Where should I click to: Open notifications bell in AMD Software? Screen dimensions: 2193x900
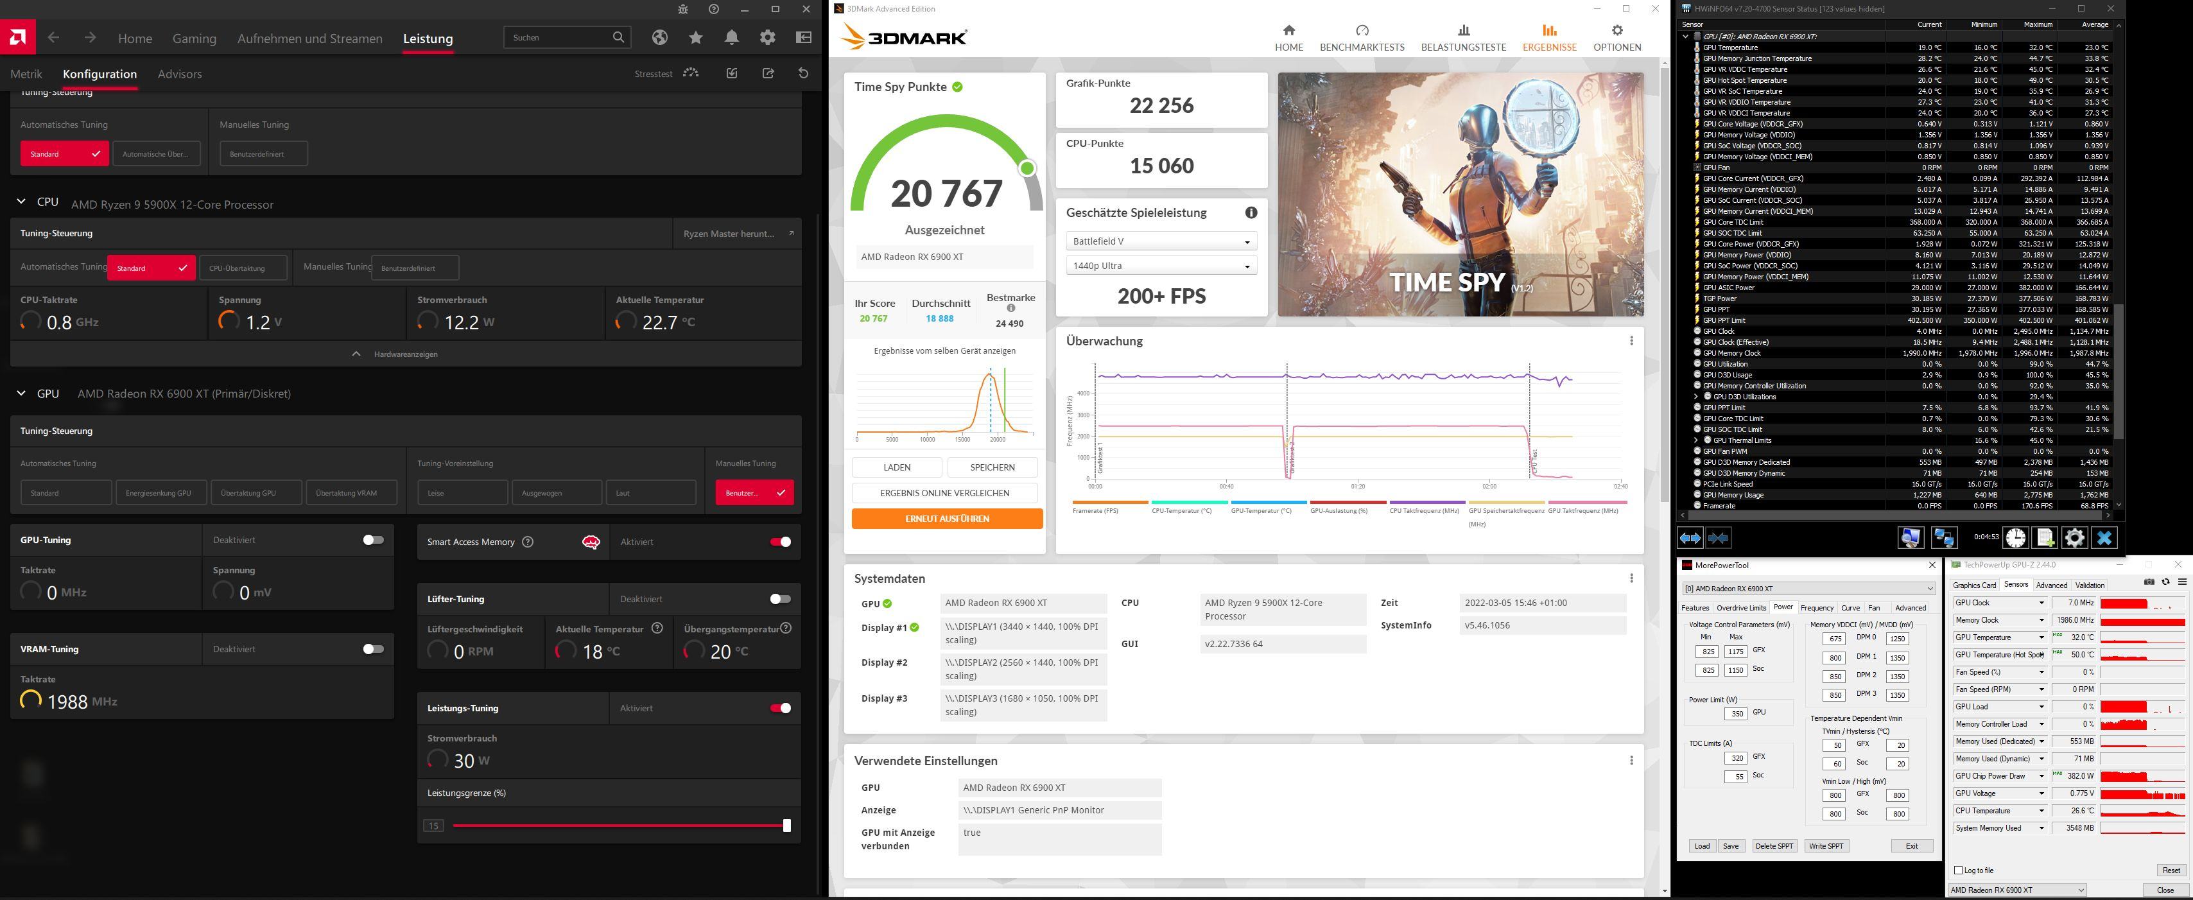[731, 37]
